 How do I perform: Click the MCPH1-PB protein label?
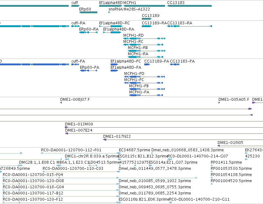[139, 86]
